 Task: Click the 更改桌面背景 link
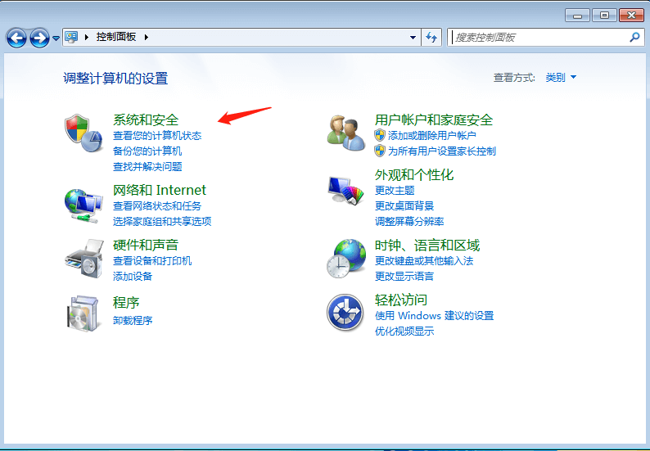click(x=404, y=205)
